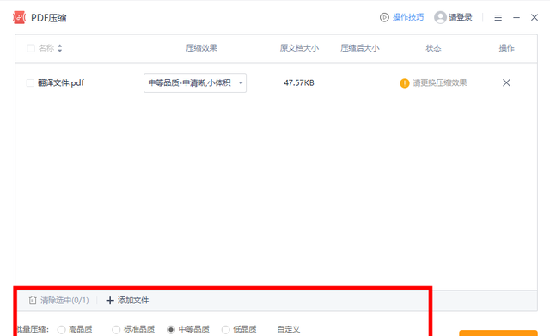Minimize the PDF压缩 window
This screenshot has width=550, height=336.
pos(516,17)
